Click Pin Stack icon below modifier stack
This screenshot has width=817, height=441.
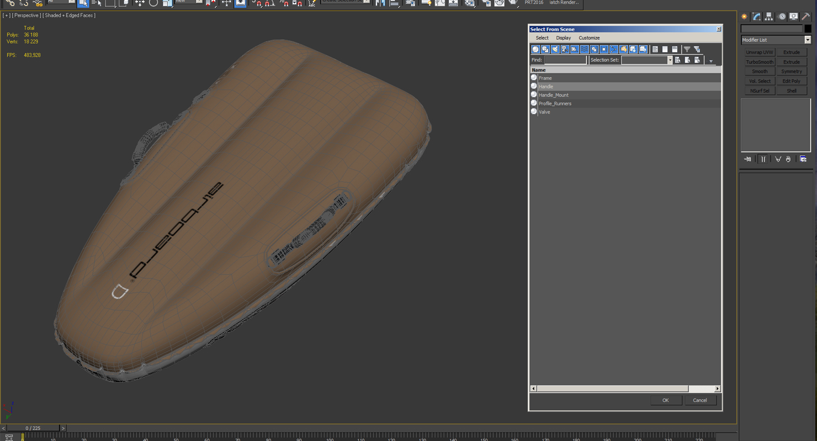tap(748, 159)
